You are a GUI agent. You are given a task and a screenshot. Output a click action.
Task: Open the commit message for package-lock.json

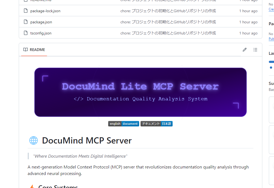pos(168,11)
